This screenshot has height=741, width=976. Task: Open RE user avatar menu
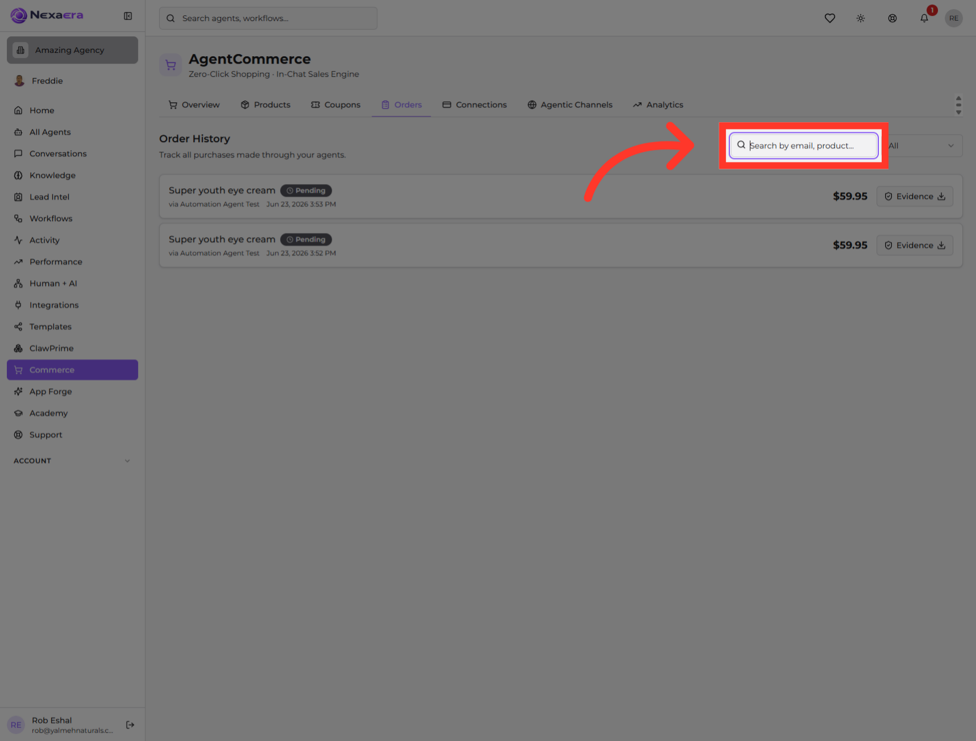pyautogui.click(x=954, y=18)
